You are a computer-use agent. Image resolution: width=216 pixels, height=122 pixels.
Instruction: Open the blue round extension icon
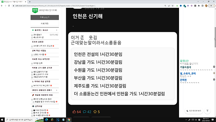[x=181, y=6]
